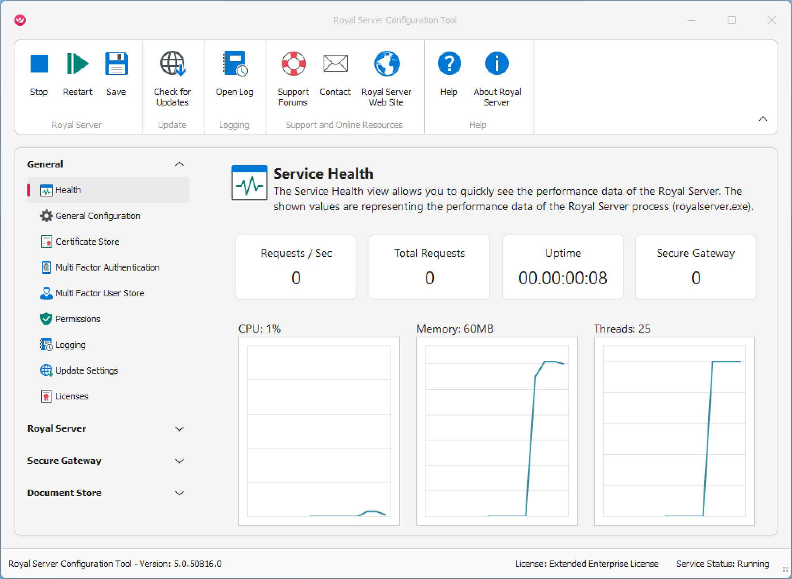Go to Multi Factor Authentication settings
The width and height of the screenshot is (792, 579).
(x=107, y=267)
